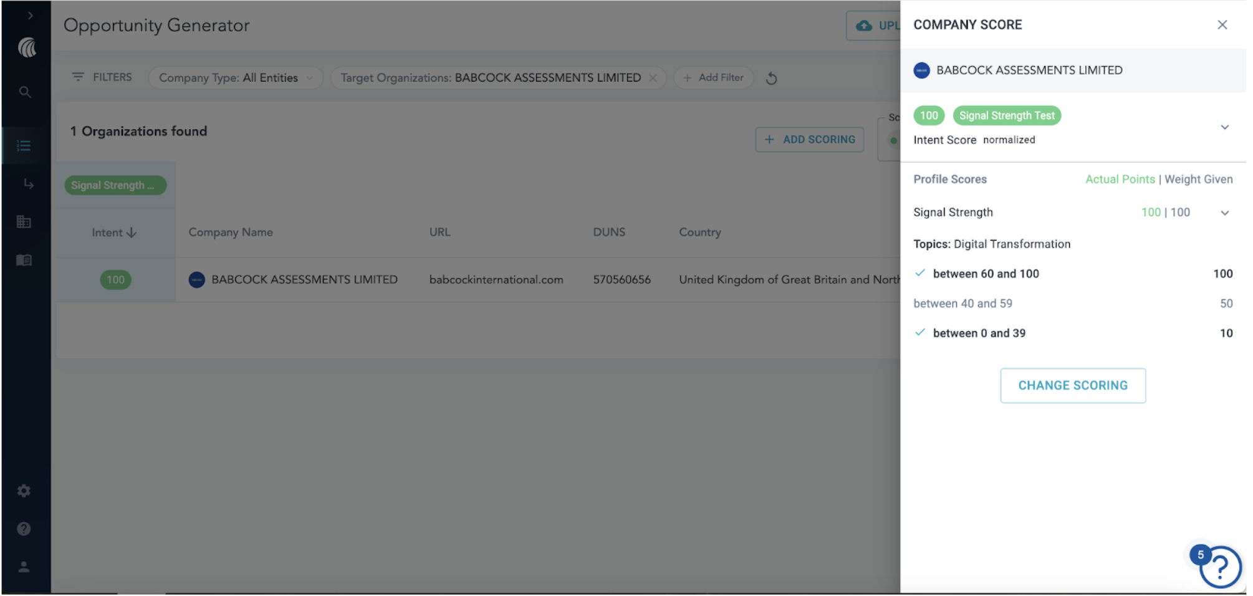Click the sub-arrow icon in sidebar
Image resolution: width=1253 pixels, height=596 pixels.
(28, 184)
